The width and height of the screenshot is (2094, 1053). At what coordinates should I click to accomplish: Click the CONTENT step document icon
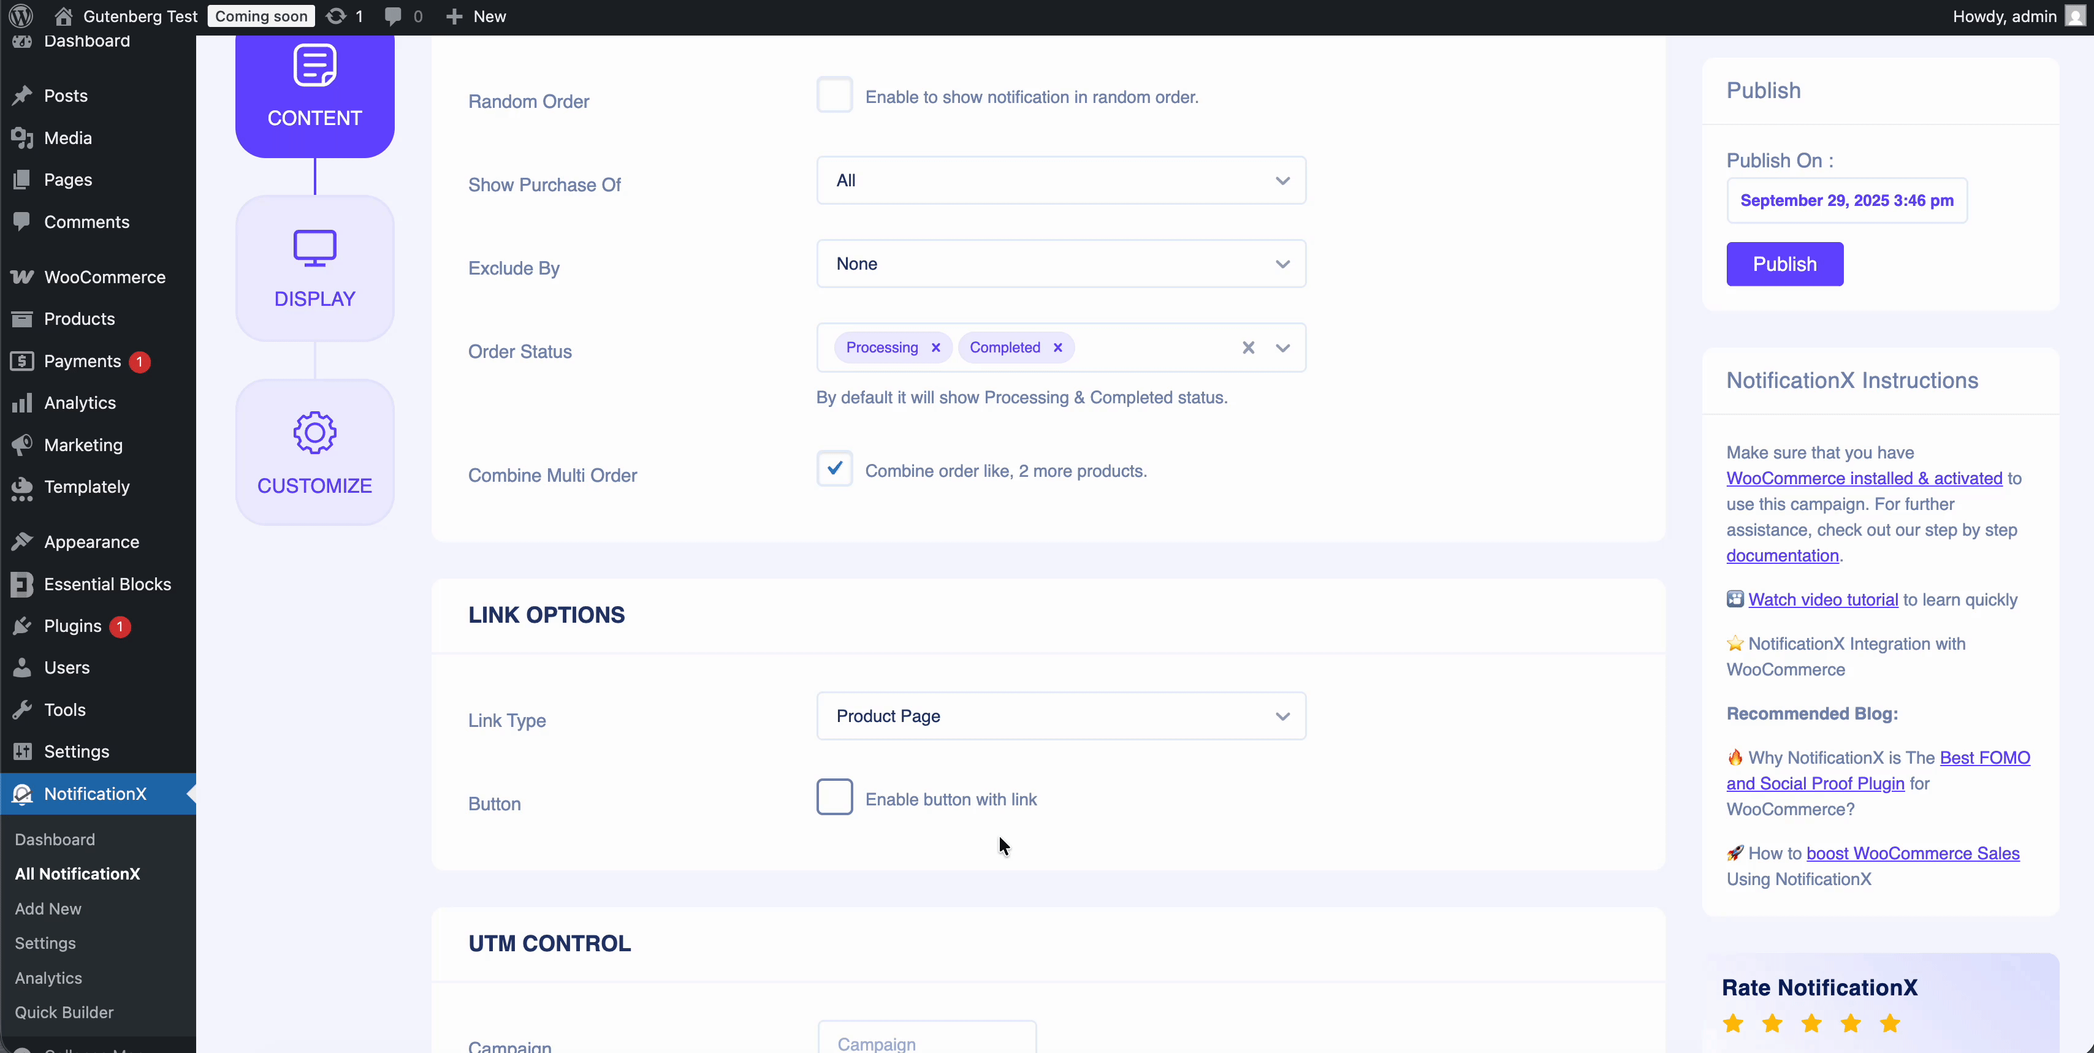314,65
